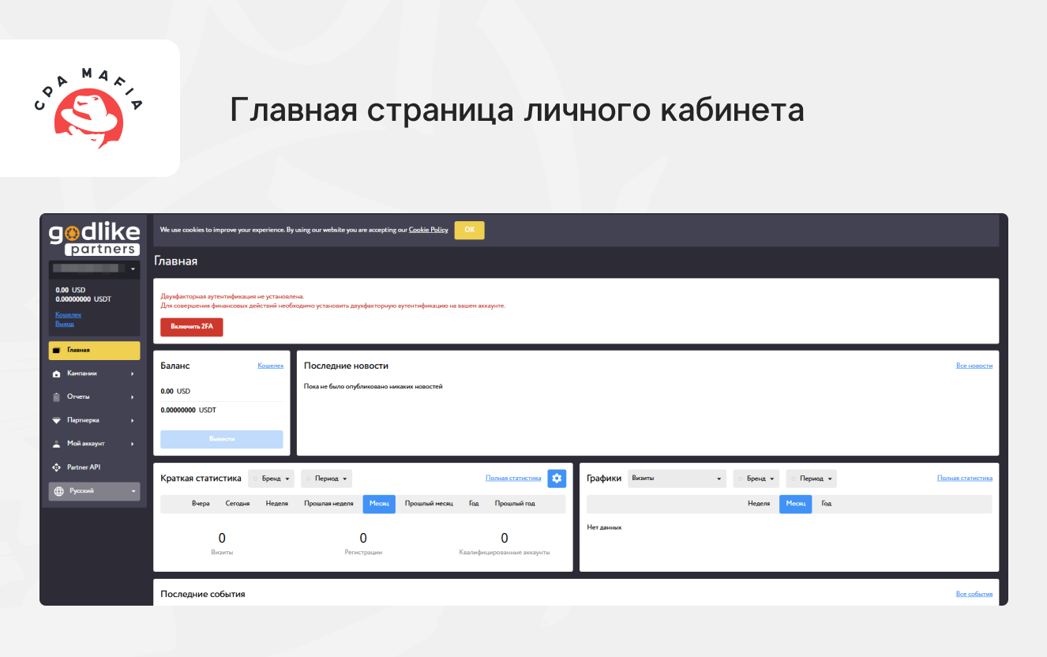Click the CPA Mafia logo

pos(88,107)
